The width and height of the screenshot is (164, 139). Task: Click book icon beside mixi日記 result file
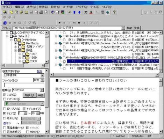coord(60,36)
